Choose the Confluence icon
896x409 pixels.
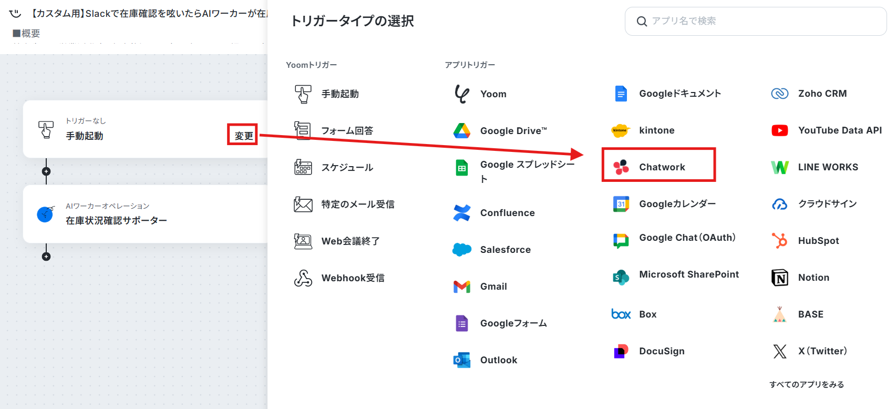[462, 213]
